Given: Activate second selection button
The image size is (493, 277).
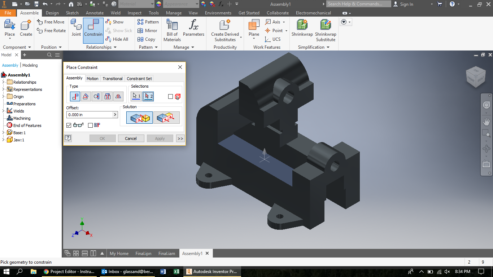Looking at the screenshot, I should [x=148, y=96].
